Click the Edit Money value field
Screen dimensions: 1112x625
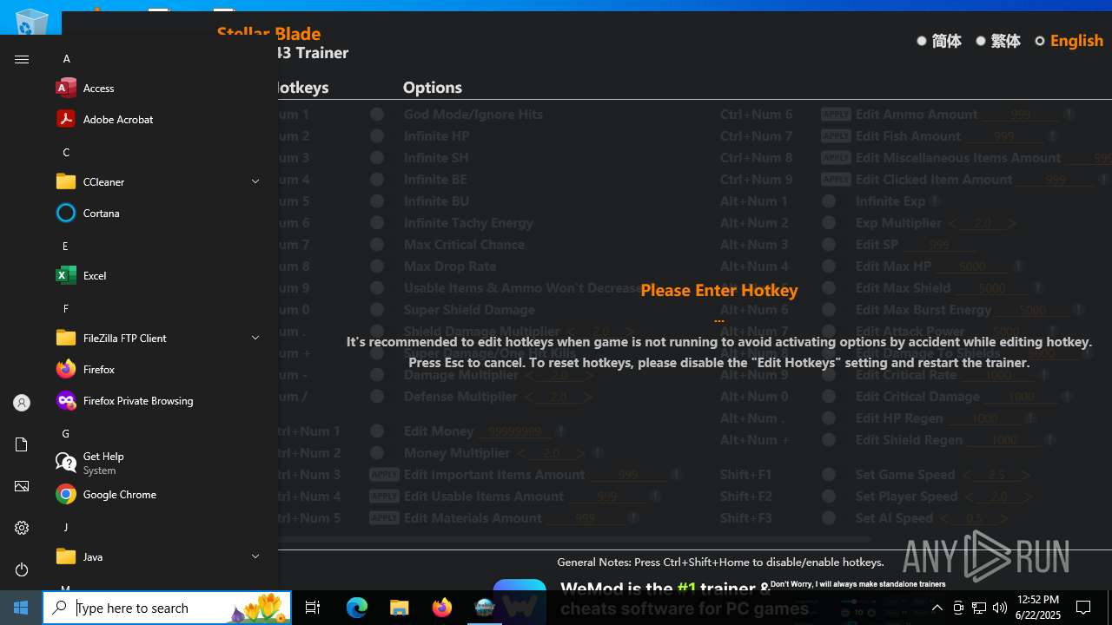pyautogui.click(x=514, y=431)
